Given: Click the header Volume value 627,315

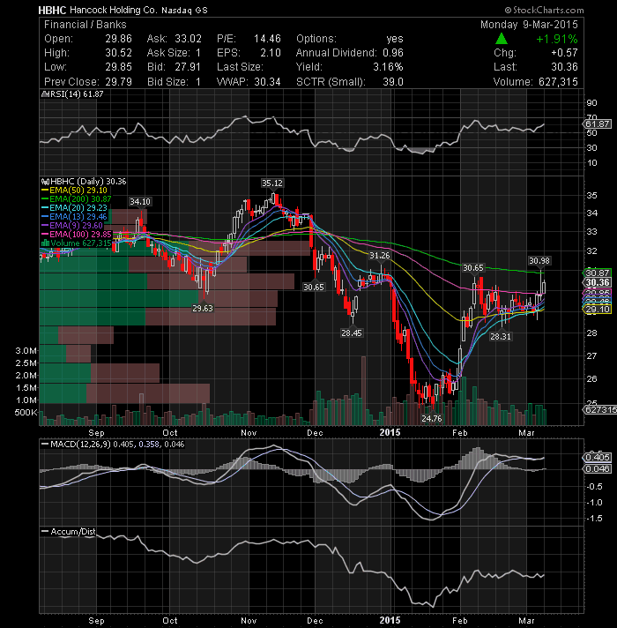Looking at the screenshot, I should point(558,82).
